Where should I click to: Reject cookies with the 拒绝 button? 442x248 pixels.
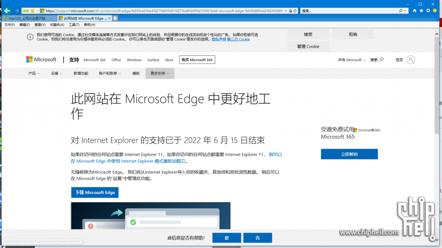coord(353,34)
